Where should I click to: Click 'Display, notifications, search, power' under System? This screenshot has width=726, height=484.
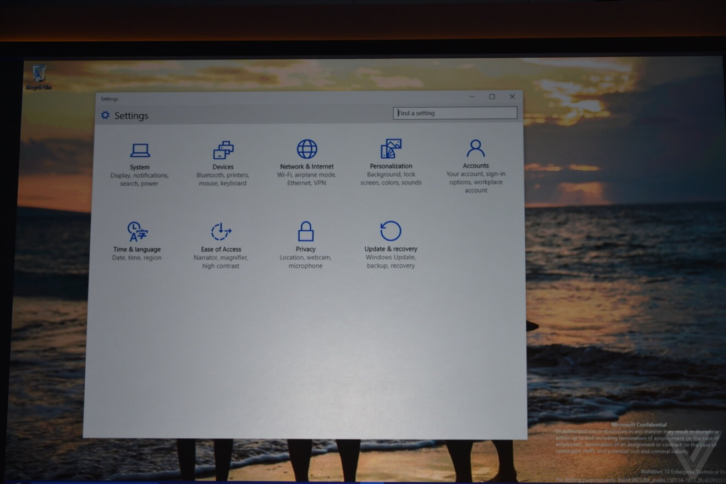pos(140,179)
